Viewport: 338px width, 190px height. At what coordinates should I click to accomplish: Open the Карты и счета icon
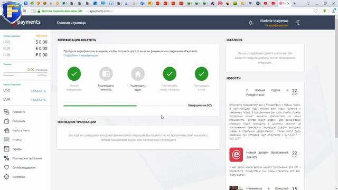[x=6, y=130]
